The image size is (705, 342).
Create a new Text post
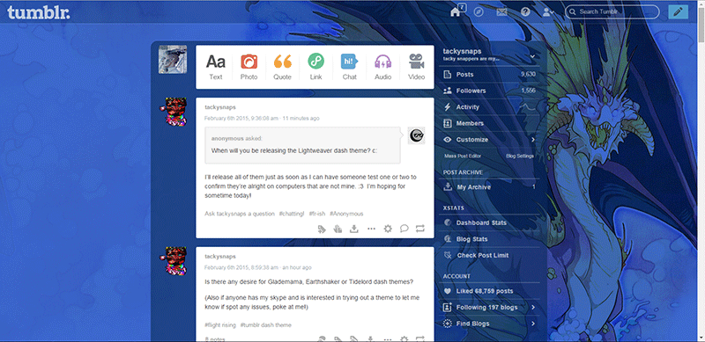pyautogui.click(x=215, y=67)
